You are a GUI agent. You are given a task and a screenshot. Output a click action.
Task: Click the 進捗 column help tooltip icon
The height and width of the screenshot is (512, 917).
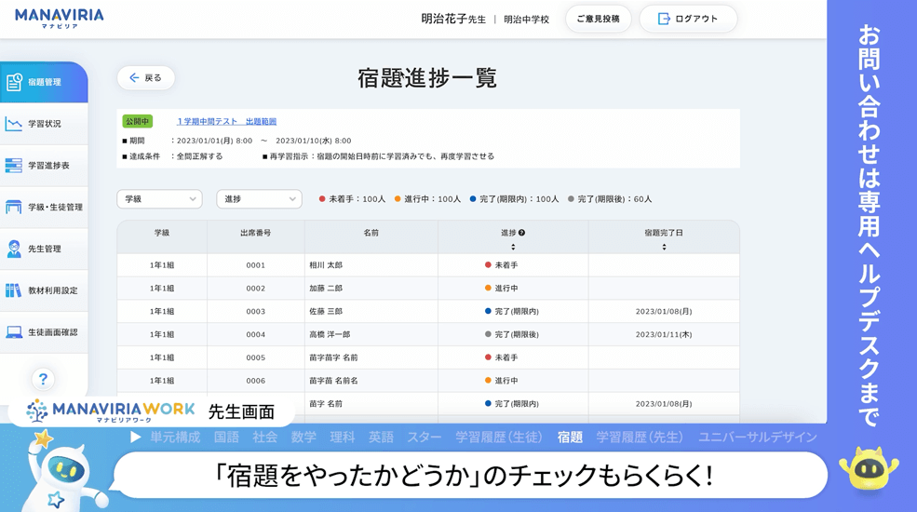[522, 233]
